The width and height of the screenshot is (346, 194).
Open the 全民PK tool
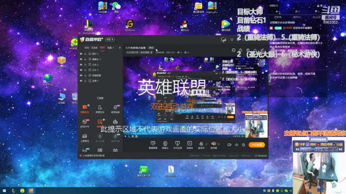pyautogui.click(x=85, y=123)
